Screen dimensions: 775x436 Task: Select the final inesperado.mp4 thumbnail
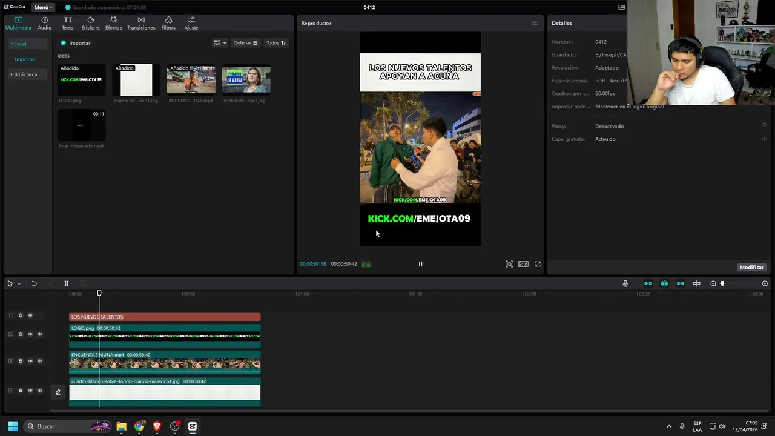(x=81, y=125)
